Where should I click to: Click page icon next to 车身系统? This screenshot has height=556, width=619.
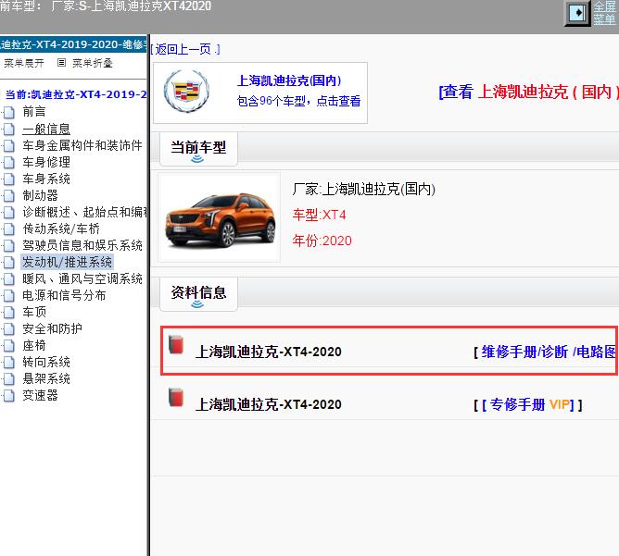tap(8, 179)
